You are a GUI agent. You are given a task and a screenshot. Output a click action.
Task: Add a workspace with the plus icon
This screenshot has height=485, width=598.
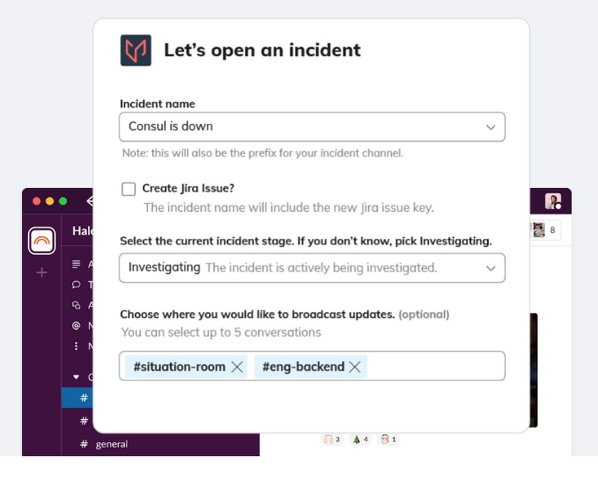click(x=42, y=272)
